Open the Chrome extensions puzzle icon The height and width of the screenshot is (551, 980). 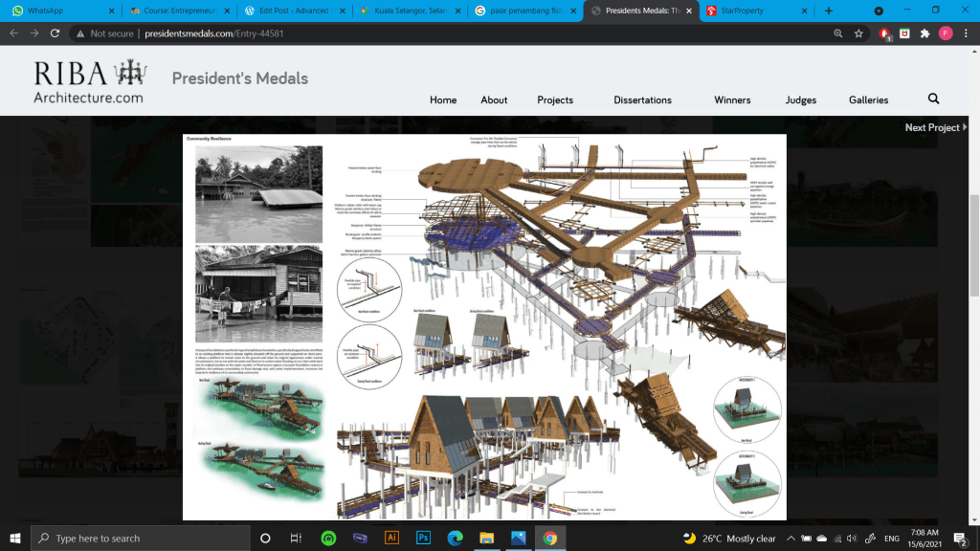924,33
